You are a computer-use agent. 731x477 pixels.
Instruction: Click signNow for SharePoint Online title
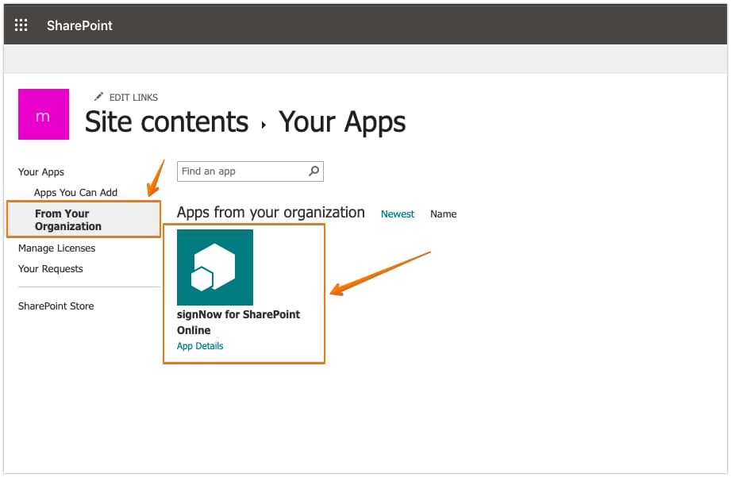(238, 322)
